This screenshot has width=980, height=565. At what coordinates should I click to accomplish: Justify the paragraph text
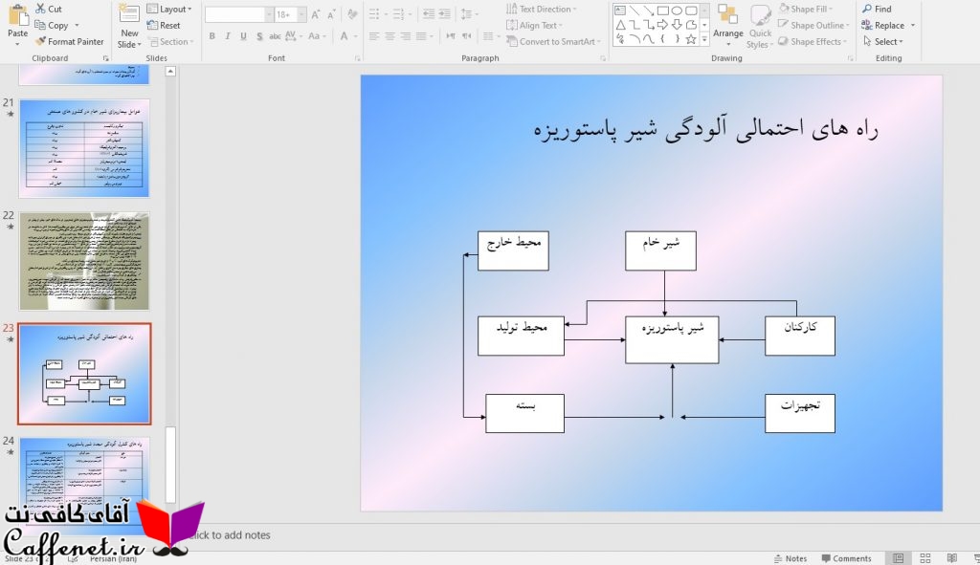click(x=422, y=36)
